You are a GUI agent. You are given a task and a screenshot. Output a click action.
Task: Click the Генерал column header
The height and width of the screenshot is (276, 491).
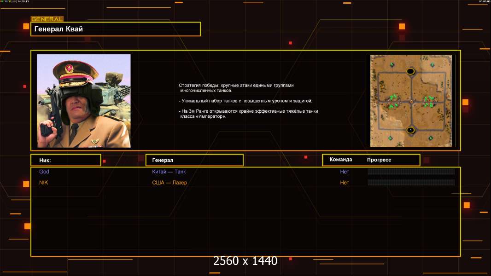(x=194, y=160)
